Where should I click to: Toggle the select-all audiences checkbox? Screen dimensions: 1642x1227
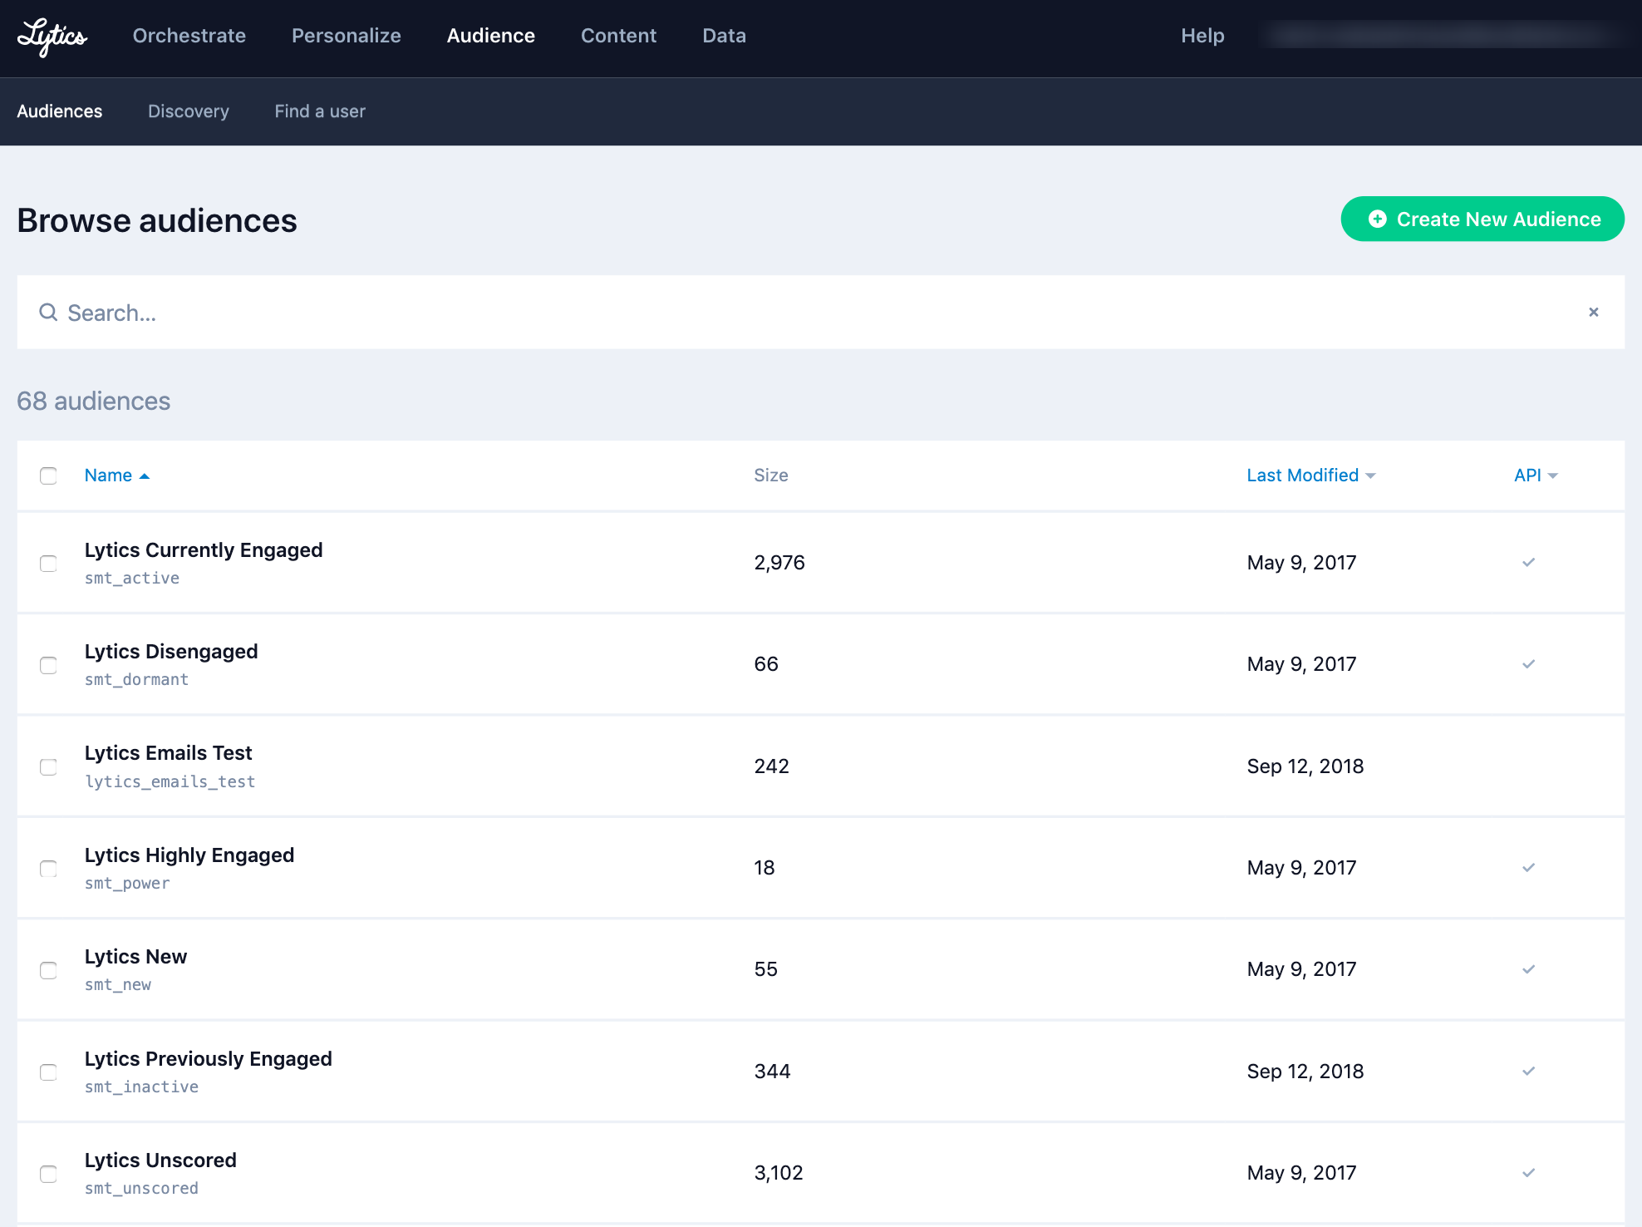(x=48, y=476)
